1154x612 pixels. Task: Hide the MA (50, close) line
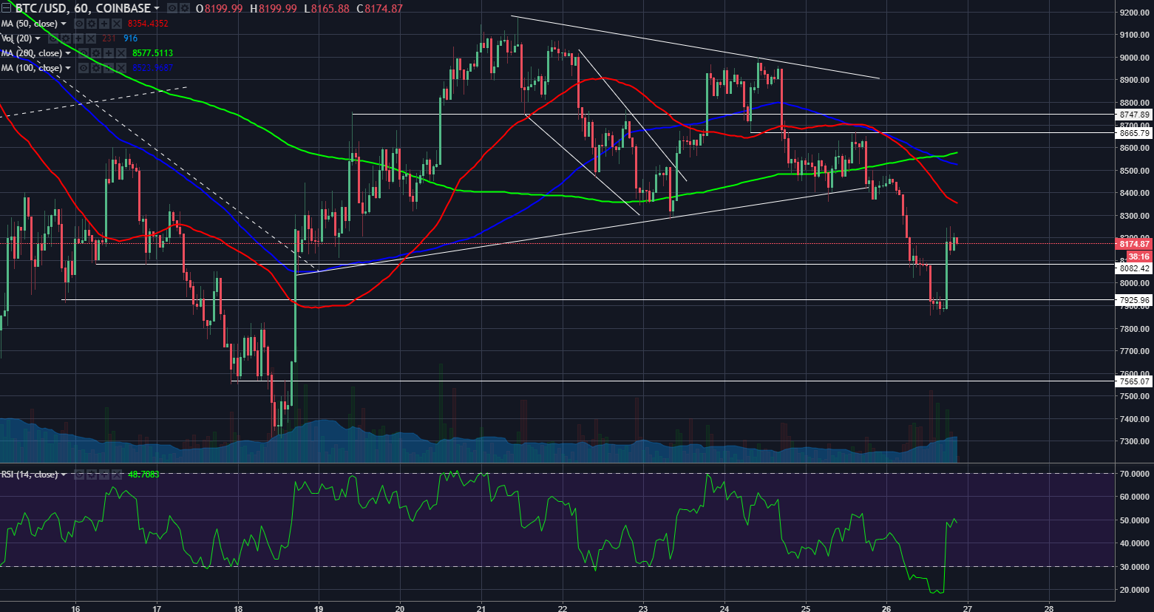click(x=79, y=24)
